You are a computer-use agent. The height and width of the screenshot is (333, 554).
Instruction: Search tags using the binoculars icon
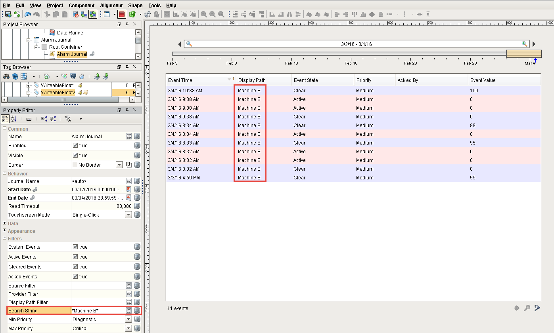(6, 76)
